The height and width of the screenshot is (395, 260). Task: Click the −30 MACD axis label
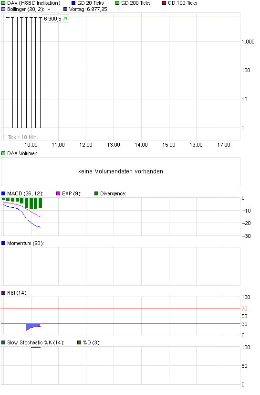(x=246, y=236)
